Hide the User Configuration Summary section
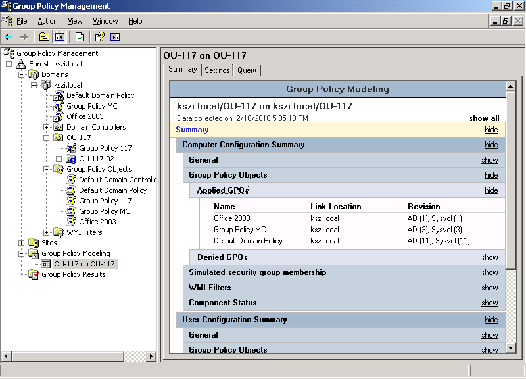This screenshot has height=379, width=526. (x=491, y=320)
